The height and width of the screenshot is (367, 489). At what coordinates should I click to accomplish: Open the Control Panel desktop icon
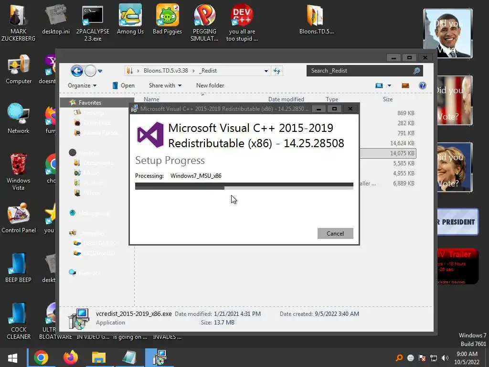coord(19,218)
